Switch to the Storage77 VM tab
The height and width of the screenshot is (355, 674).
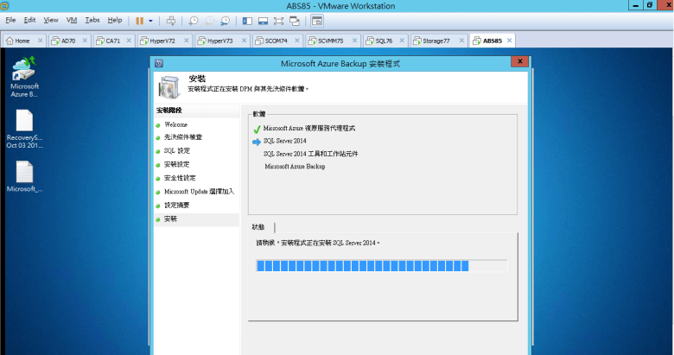pyautogui.click(x=435, y=41)
